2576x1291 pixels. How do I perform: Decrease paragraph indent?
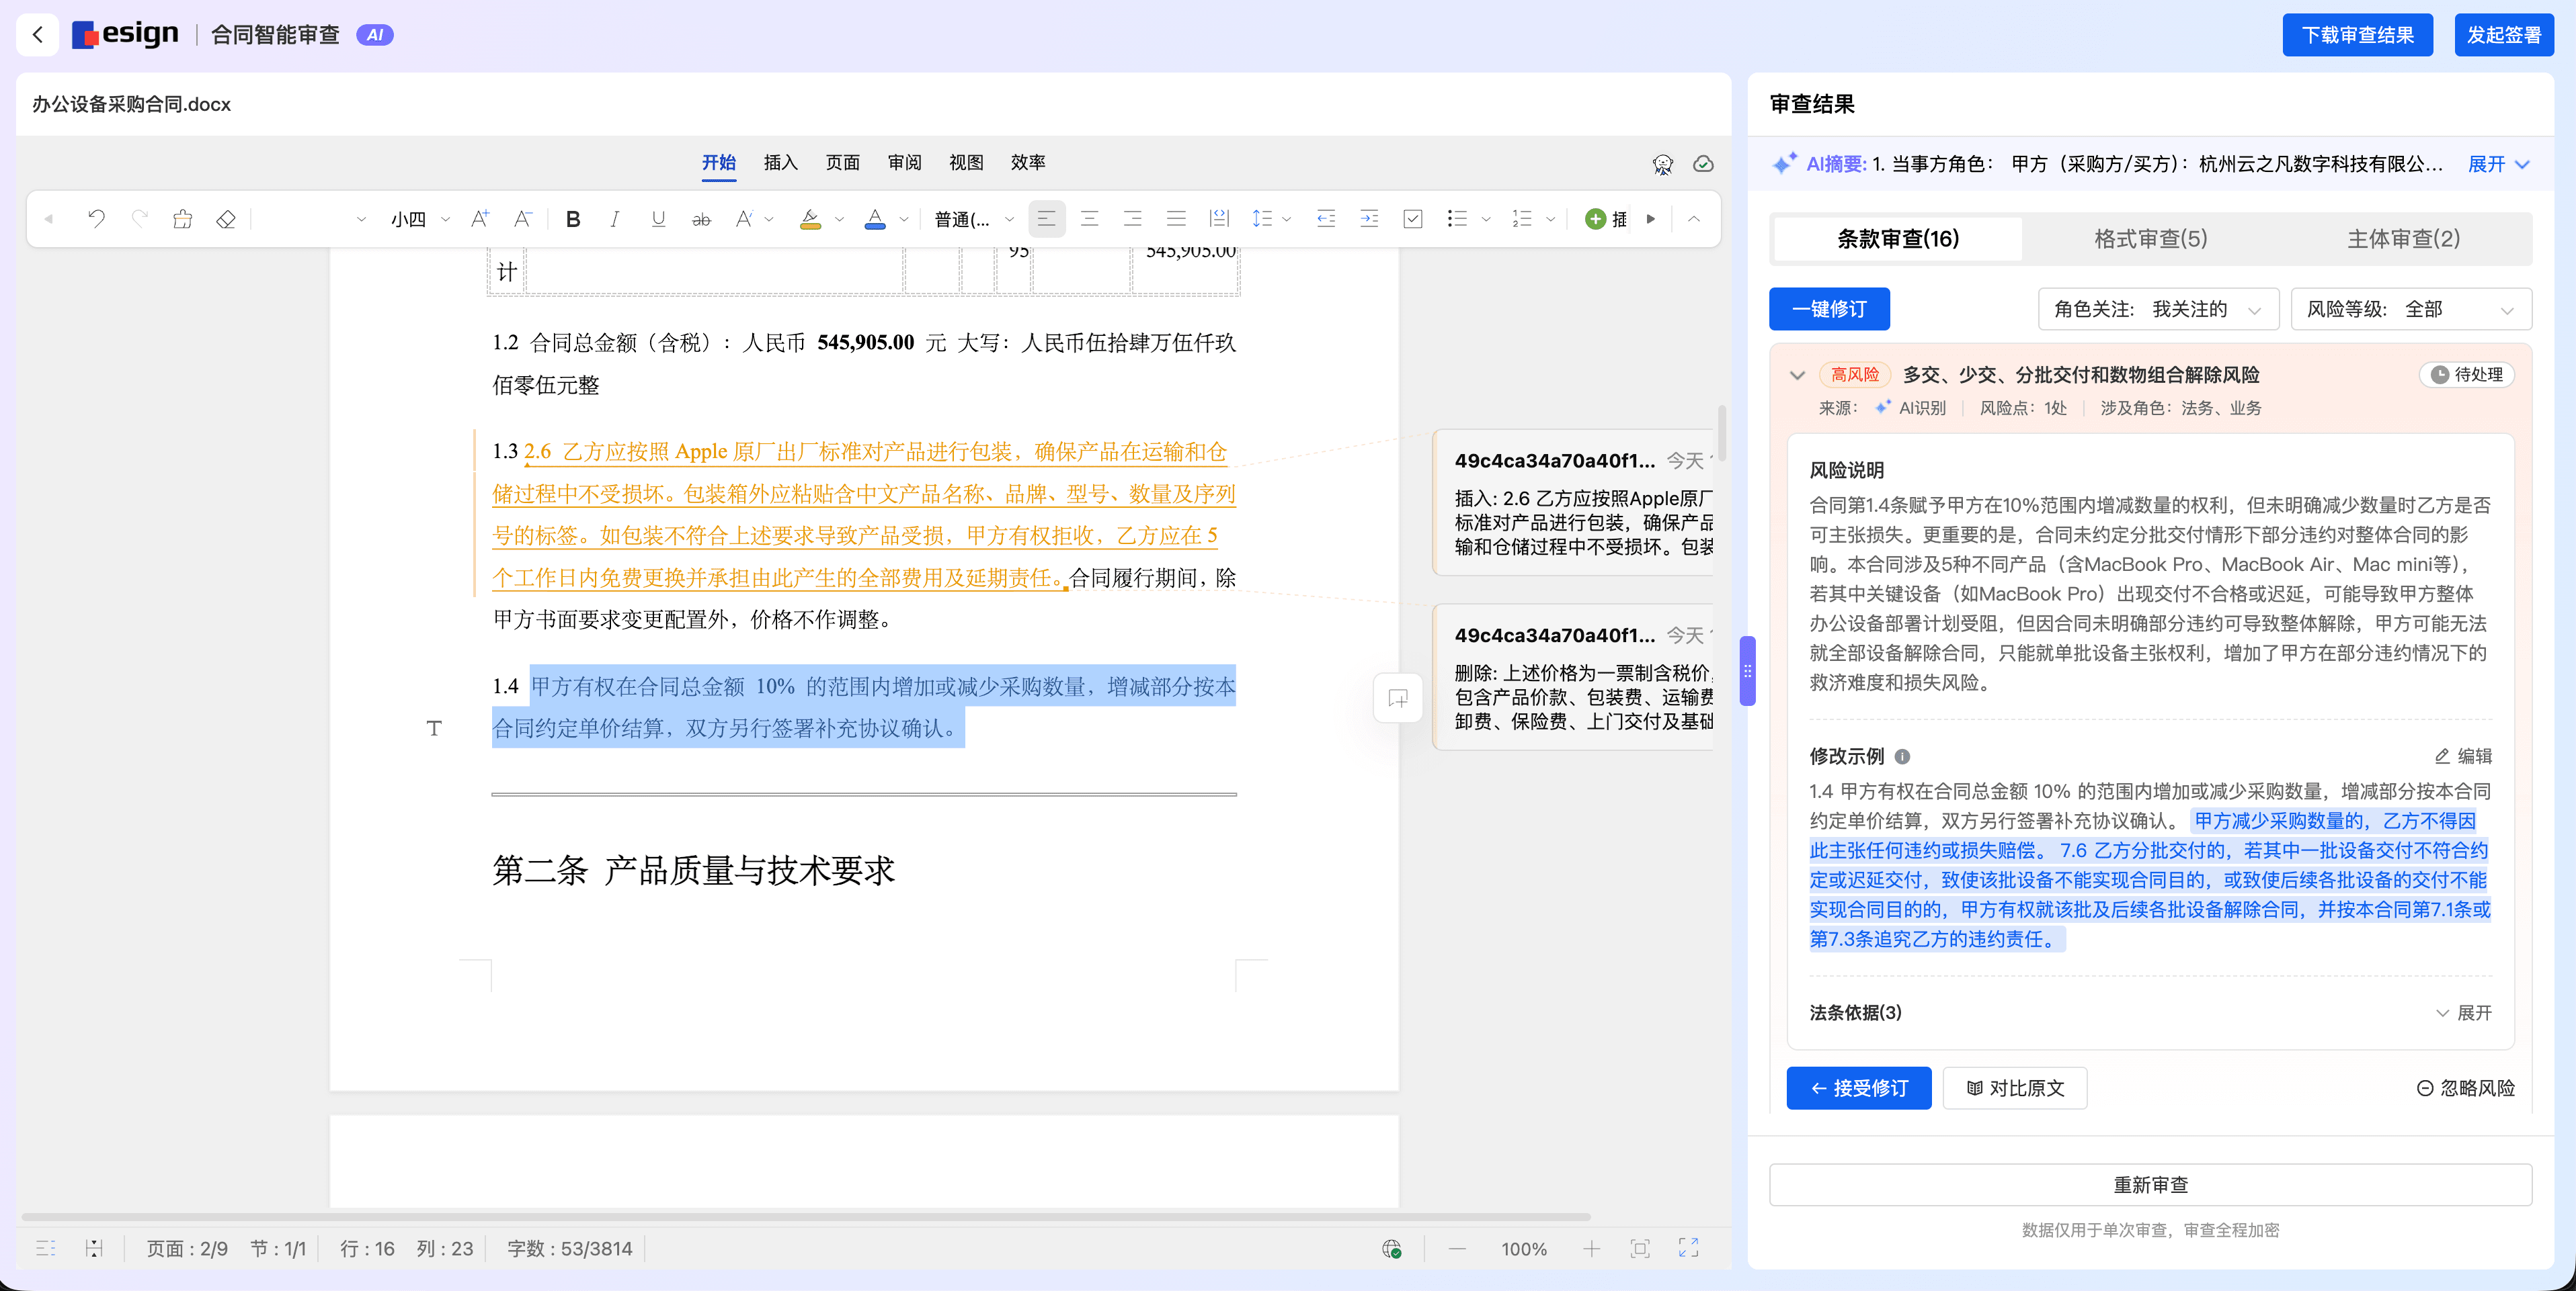[x=1326, y=219]
